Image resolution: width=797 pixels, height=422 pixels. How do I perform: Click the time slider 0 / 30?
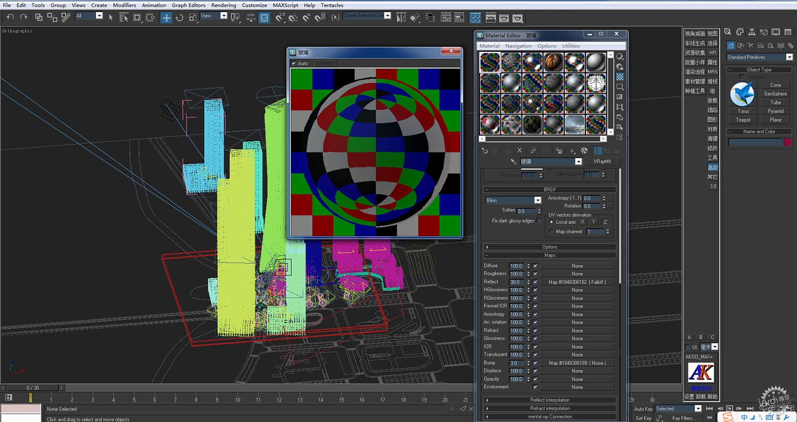point(32,388)
